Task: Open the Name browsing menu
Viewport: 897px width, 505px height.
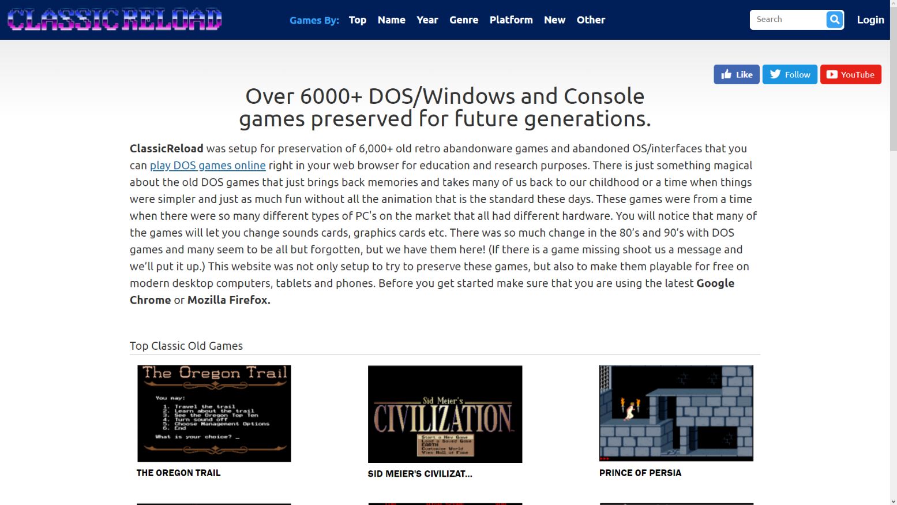Action: [391, 20]
